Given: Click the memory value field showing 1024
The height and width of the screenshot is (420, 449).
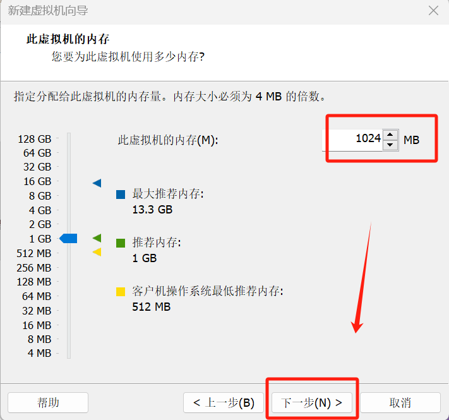Looking at the screenshot, I should (x=352, y=140).
